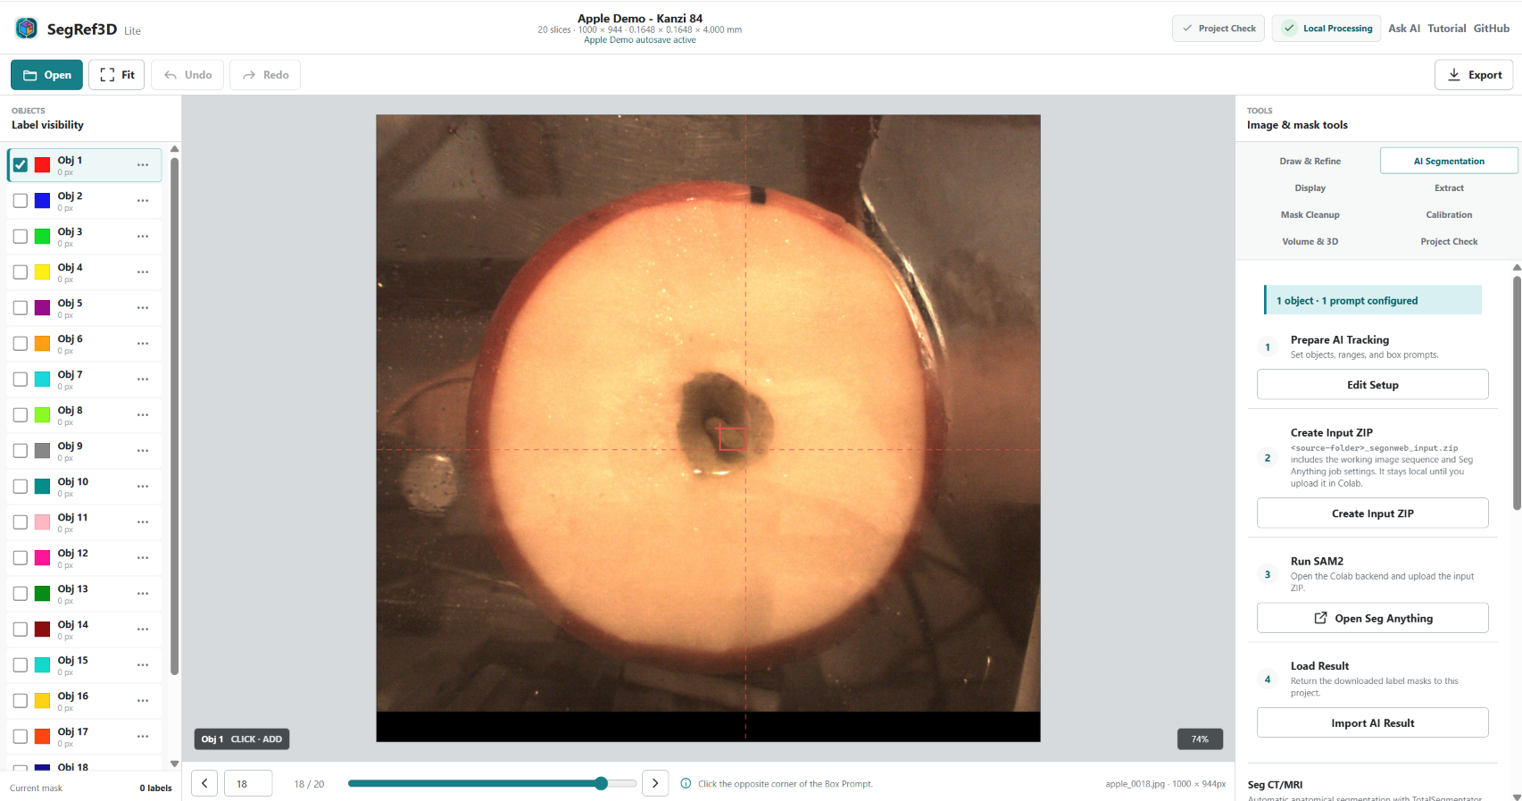Export the project using the download button
Viewport: 1522px width, 801px height.
pos(1474,75)
